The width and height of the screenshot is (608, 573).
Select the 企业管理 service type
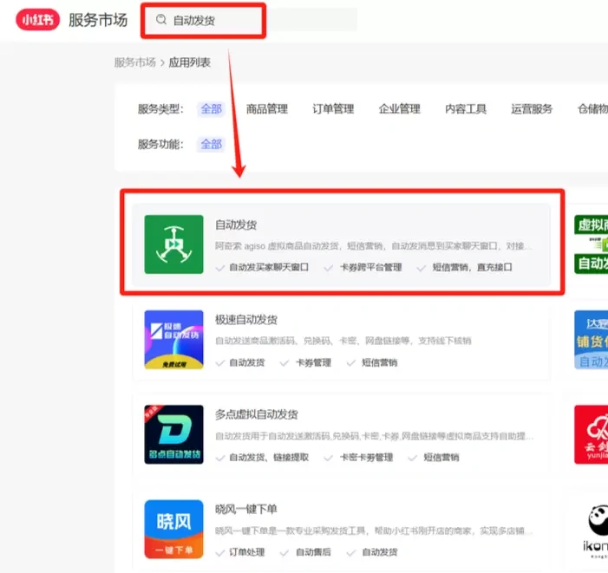pyautogui.click(x=399, y=109)
